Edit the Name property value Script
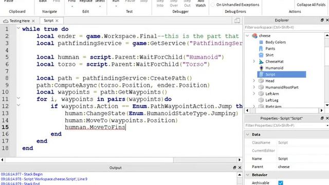The height and width of the screenshot is (185, 329). click(283, 159)
